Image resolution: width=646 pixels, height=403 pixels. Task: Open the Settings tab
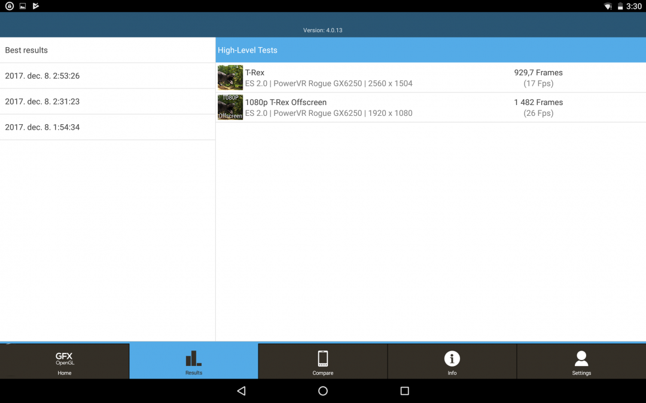click(581, 361)
